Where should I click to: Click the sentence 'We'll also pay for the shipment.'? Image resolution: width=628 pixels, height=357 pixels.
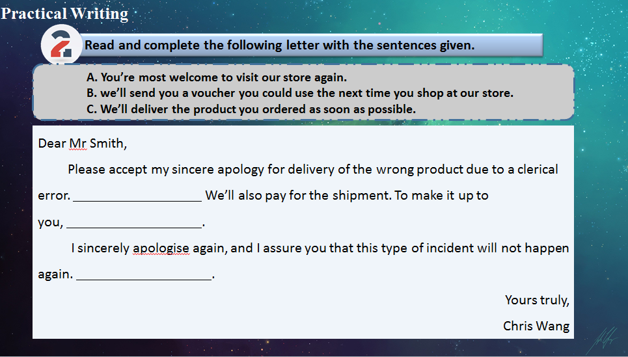pyautogui.click(x=298, y=196)
